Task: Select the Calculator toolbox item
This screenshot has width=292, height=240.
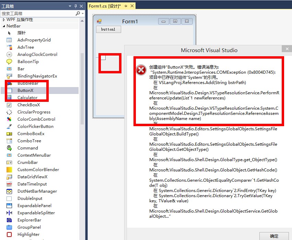Action: (40, 98)
